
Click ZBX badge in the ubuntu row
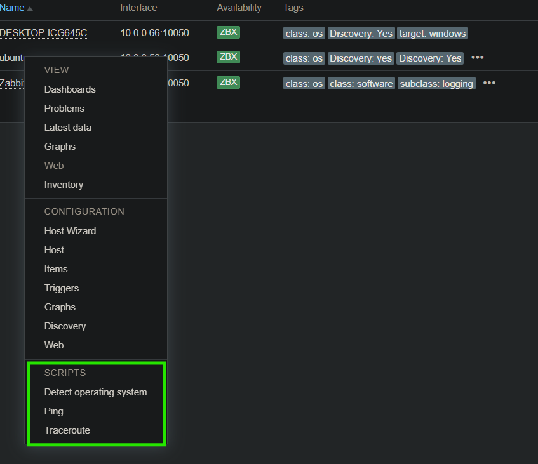(228, 57)
